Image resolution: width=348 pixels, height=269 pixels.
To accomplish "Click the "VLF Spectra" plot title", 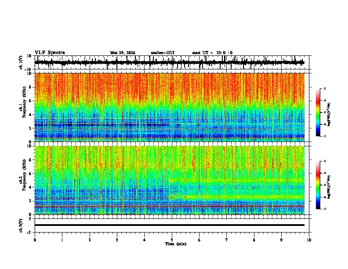I will click(50, 53).
